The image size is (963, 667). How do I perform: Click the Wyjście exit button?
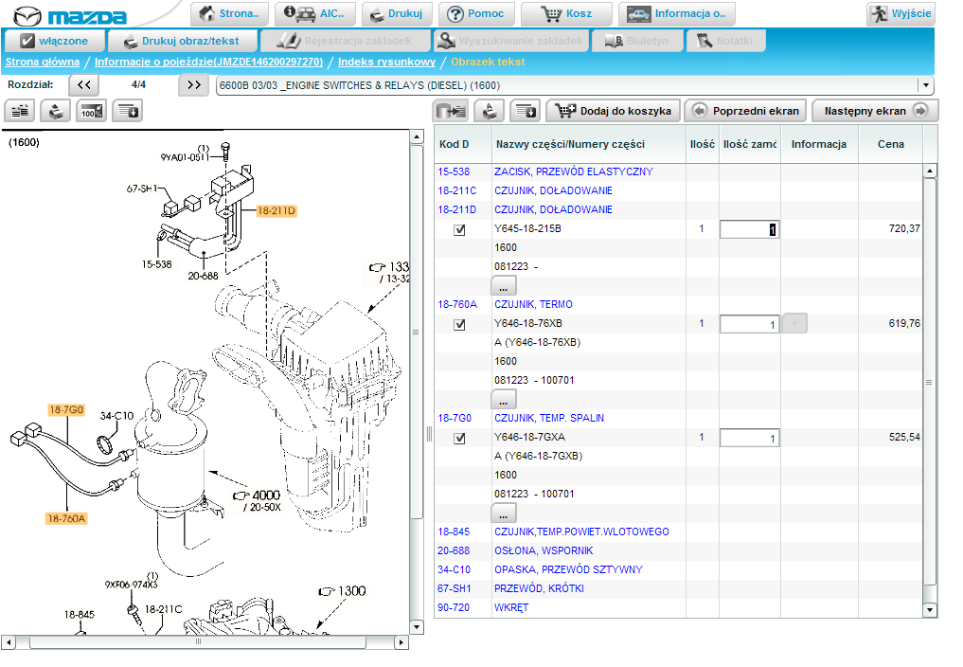tap(901, 14)
